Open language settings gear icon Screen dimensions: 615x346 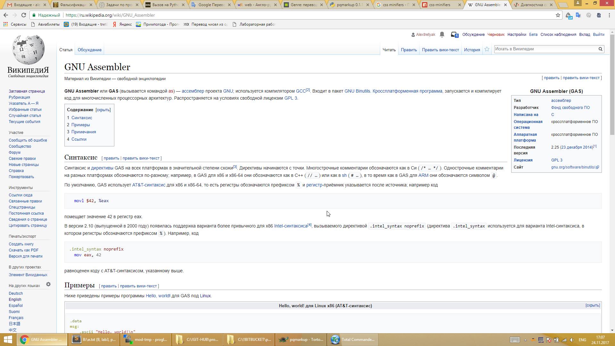point(48,284)
